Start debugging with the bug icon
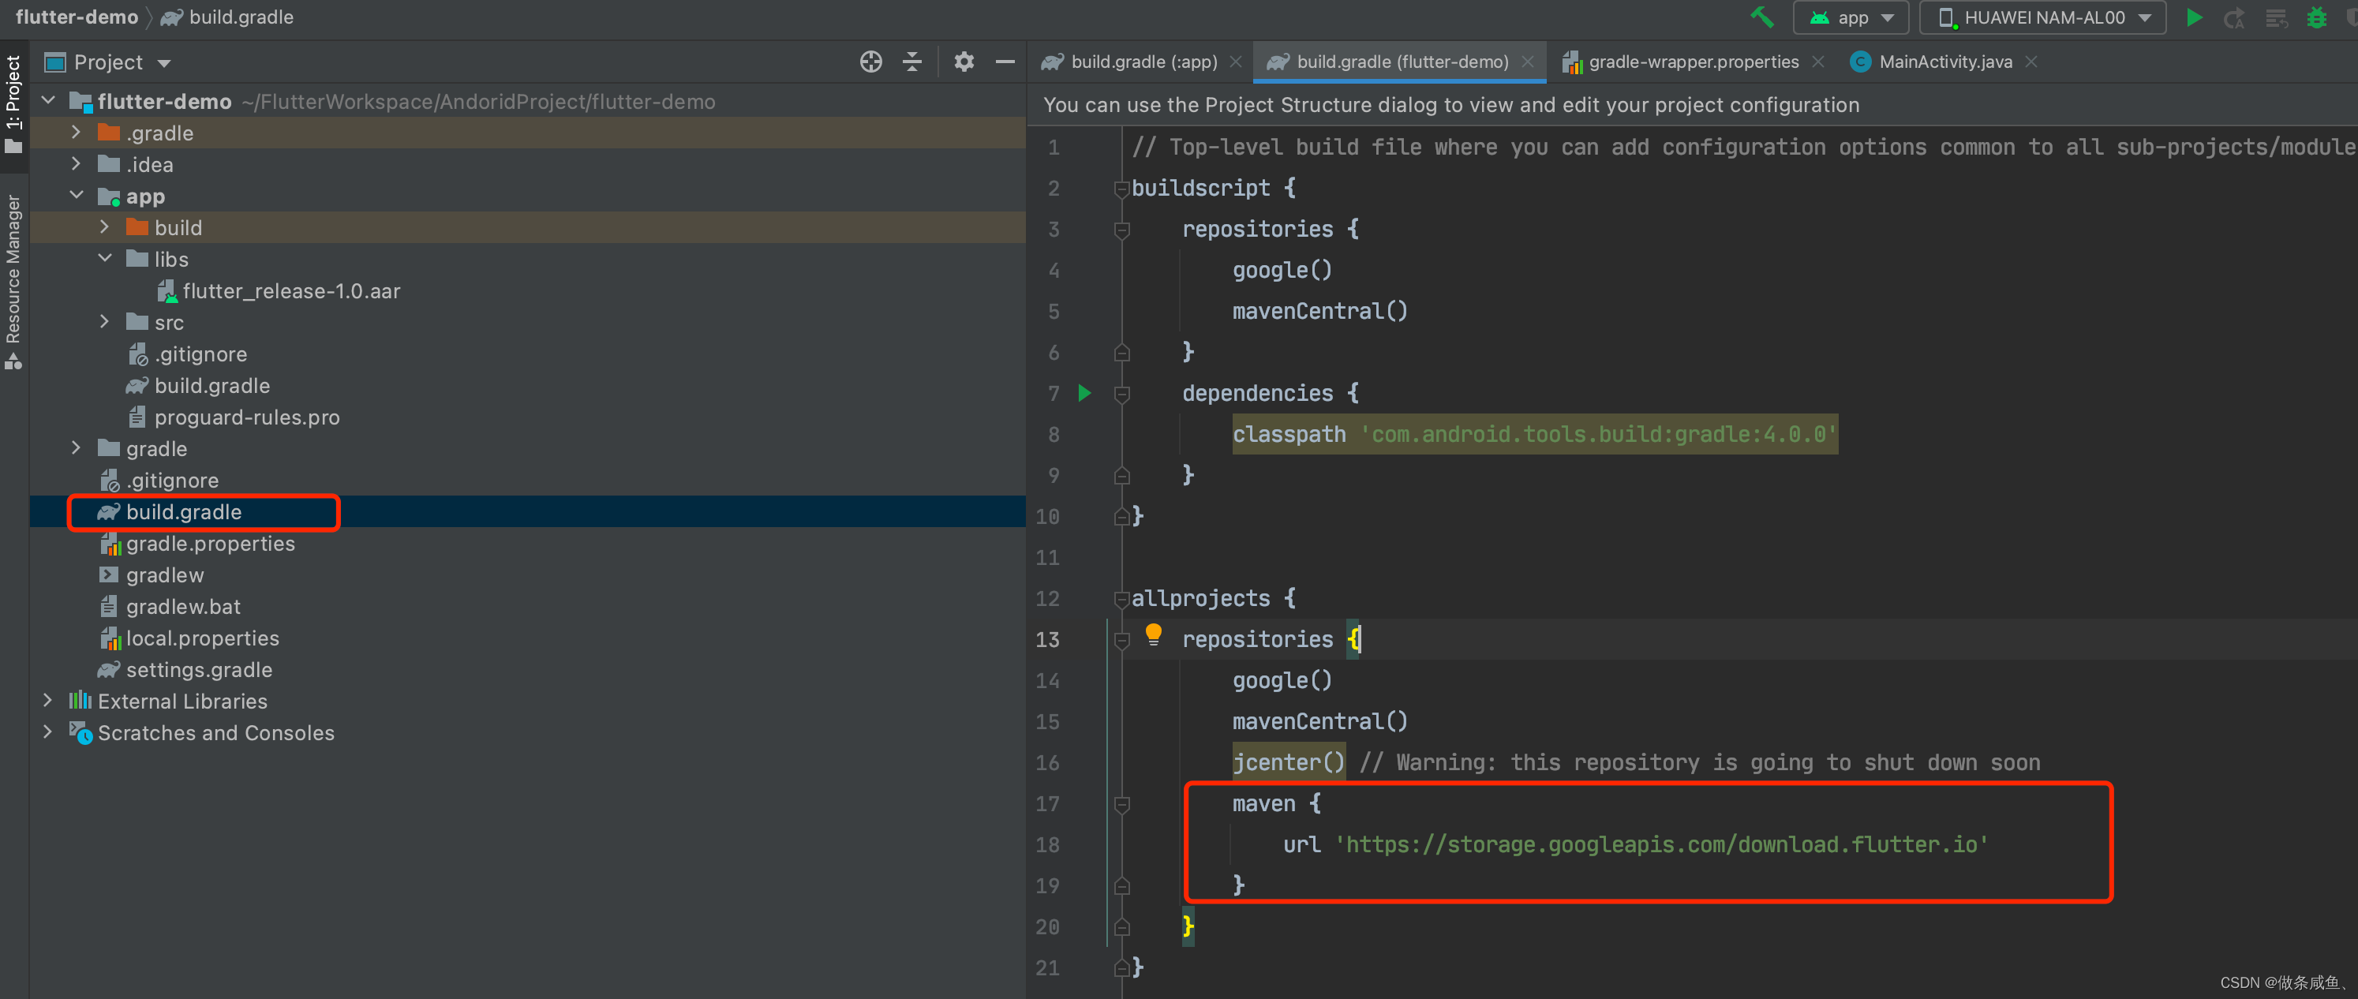 point(2317,17)
